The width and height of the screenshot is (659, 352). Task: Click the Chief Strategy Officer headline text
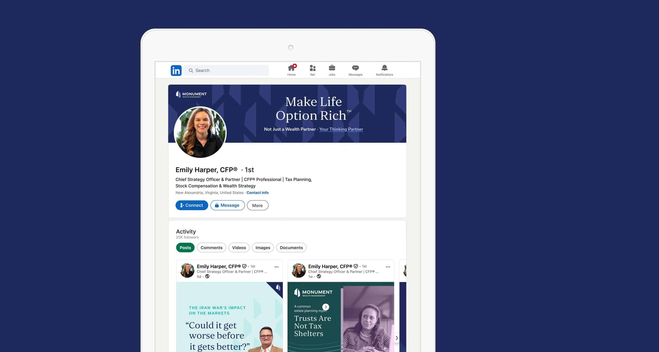pyautogui.click(x=244, y=183)
